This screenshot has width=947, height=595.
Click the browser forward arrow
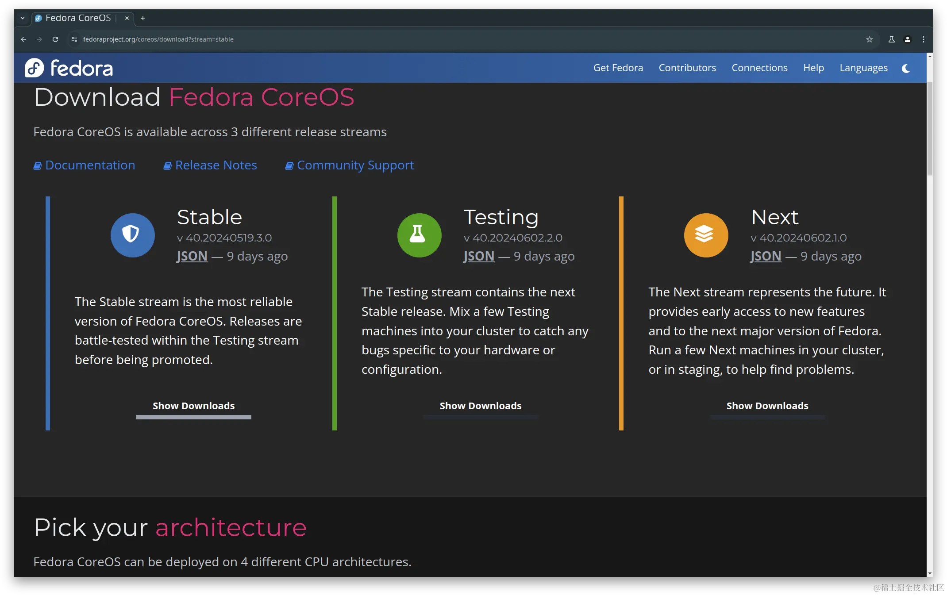39,39
